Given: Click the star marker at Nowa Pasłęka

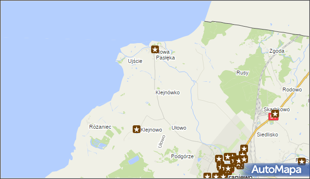Looking at the screenshot, I should click(155, 49).
